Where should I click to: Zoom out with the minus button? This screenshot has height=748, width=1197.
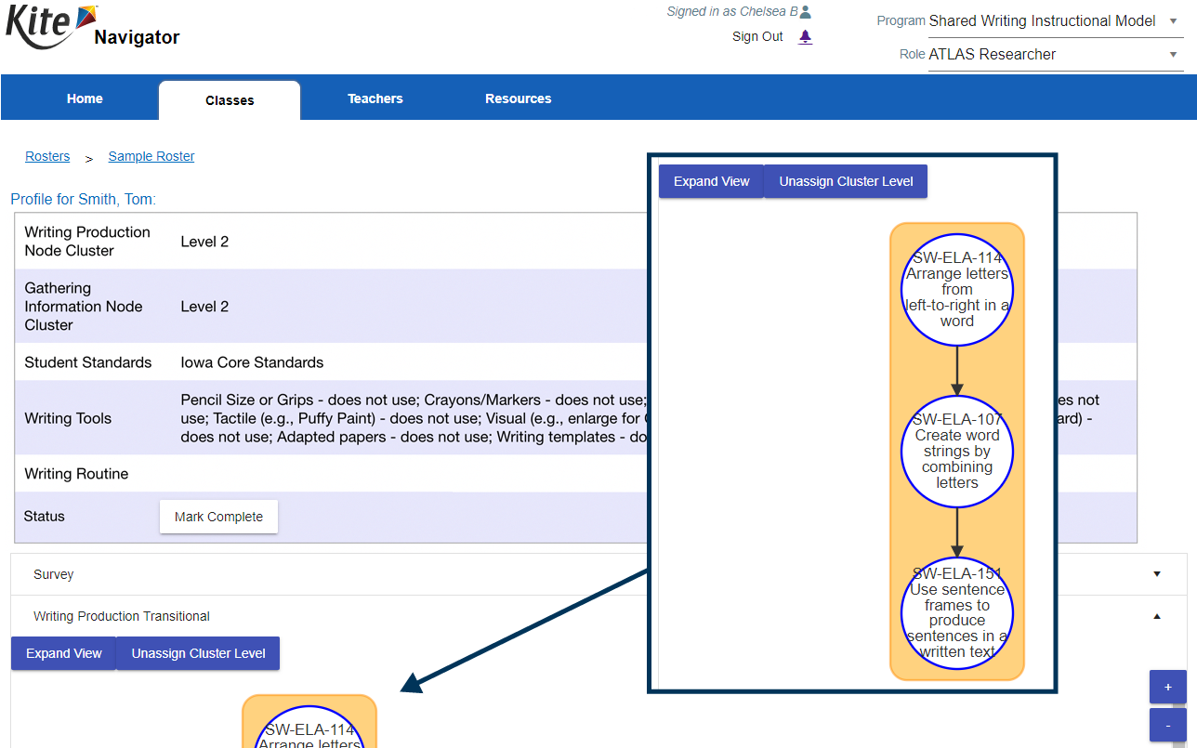click(1168, 725)
